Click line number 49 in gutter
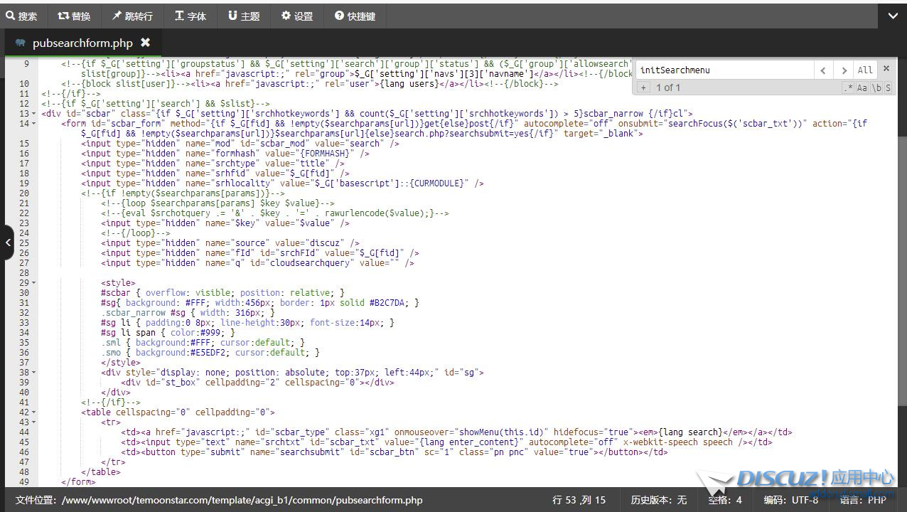The width and height of the screenshot is (907, 512). point(24,482)
